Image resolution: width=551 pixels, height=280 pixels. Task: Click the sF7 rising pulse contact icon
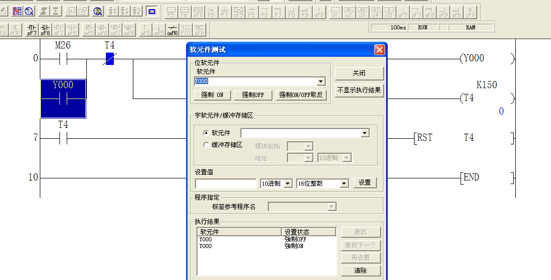coord(32,28)
